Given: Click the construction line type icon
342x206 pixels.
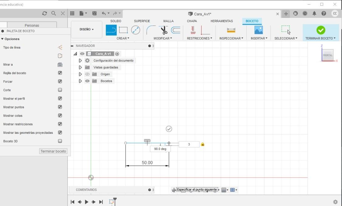Looking at the screenshot, I should tap(60, 47).
